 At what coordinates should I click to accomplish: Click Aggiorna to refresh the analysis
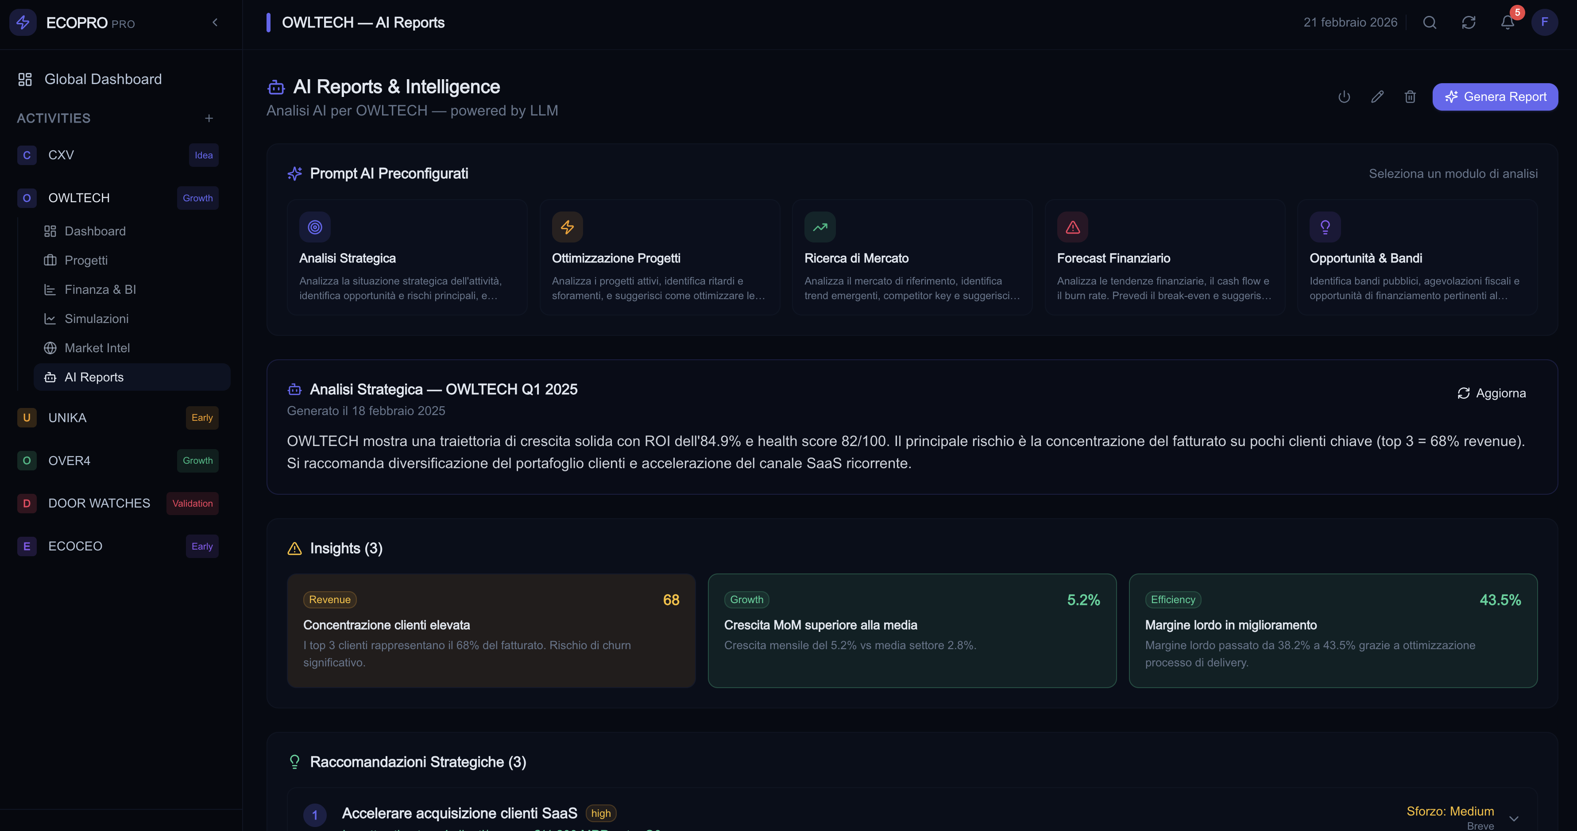(x=1491, y=393)
